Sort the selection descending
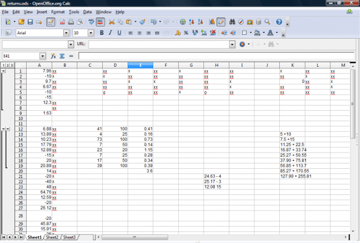 200,22
